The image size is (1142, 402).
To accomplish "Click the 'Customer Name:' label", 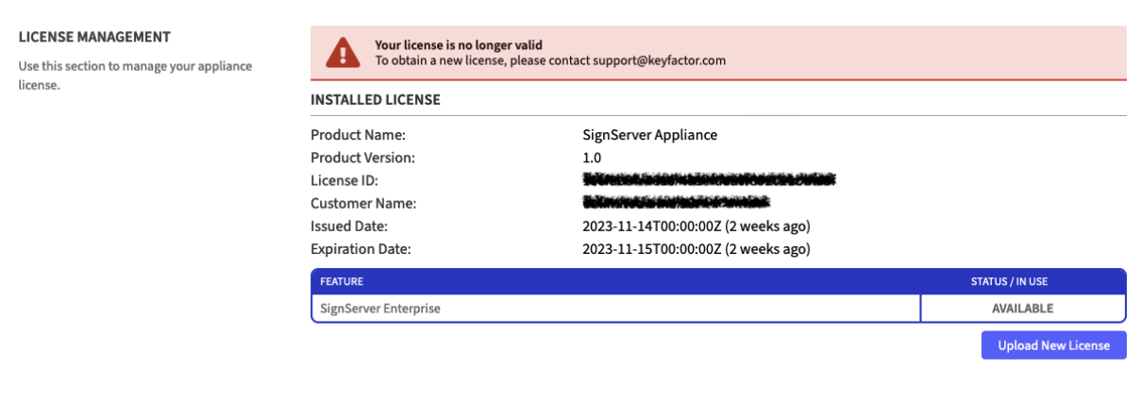I will click(363, 203).
